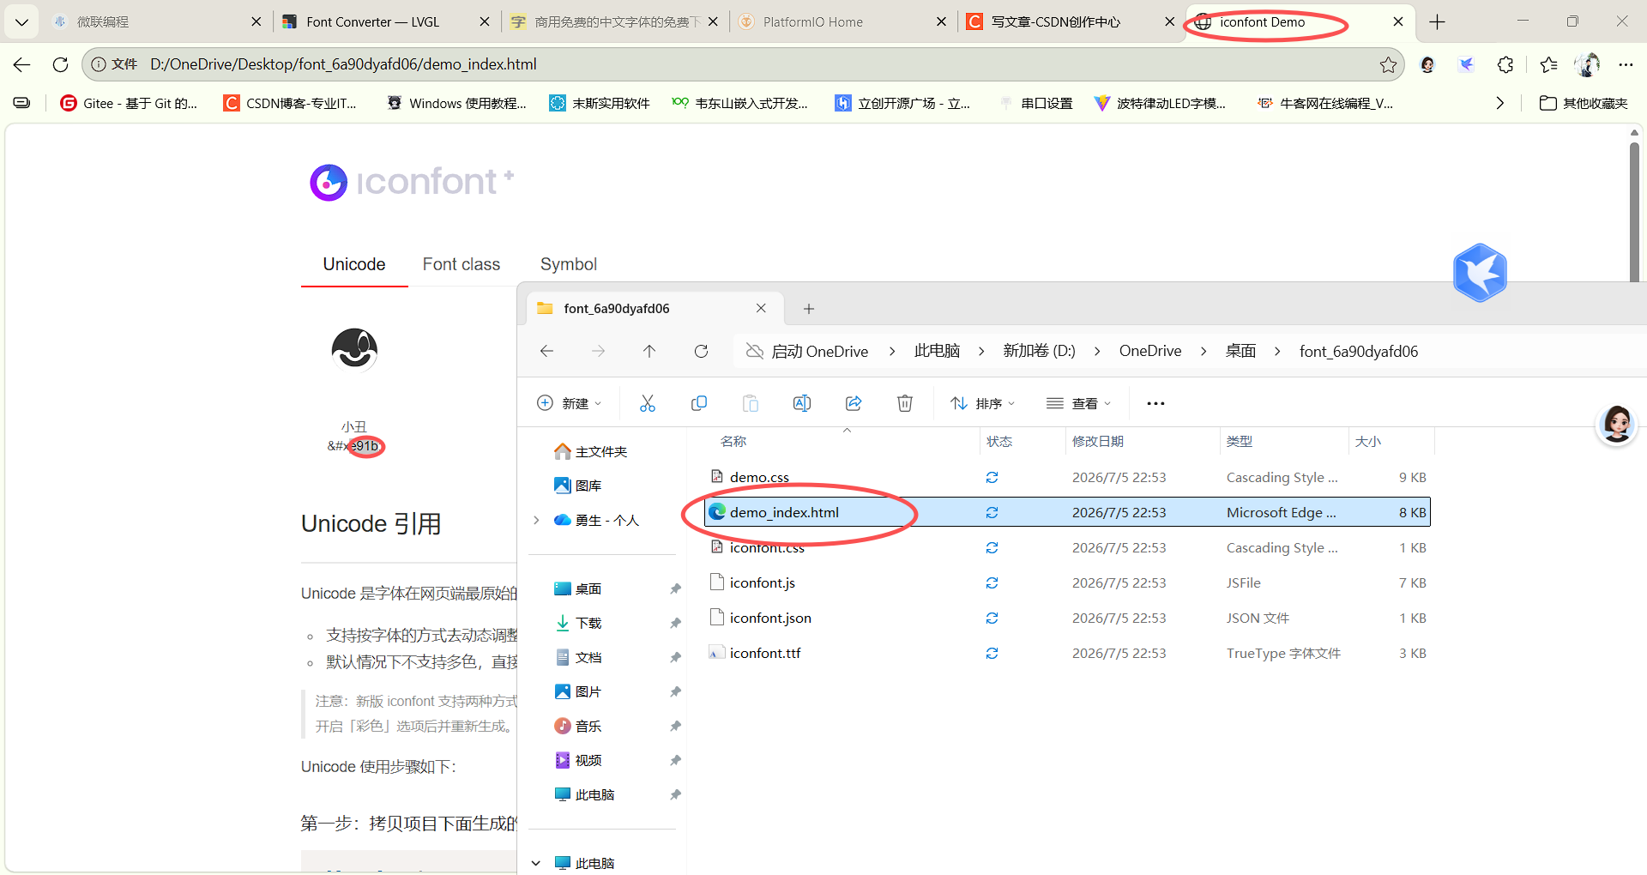Select the Unicode tab
This screenshot has width=1647, height=875.
pyautogui.click(x=354, y=264)
